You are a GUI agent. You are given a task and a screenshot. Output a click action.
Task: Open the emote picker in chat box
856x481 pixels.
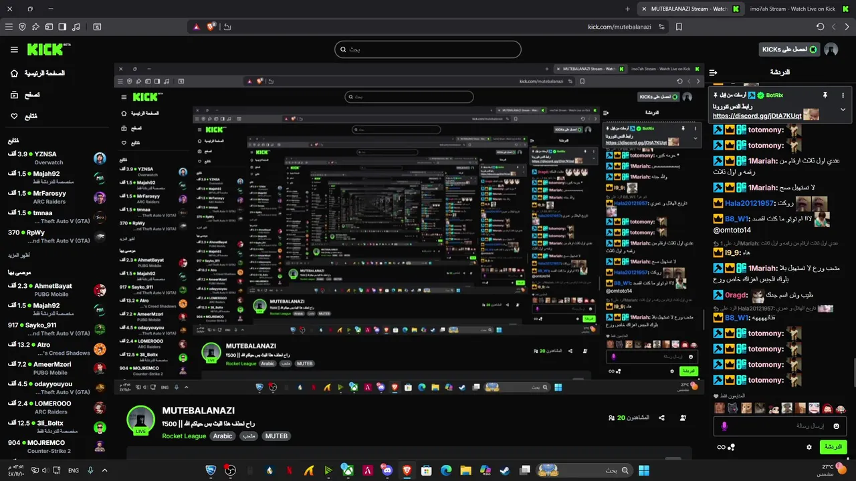click(x=836, y=426)
